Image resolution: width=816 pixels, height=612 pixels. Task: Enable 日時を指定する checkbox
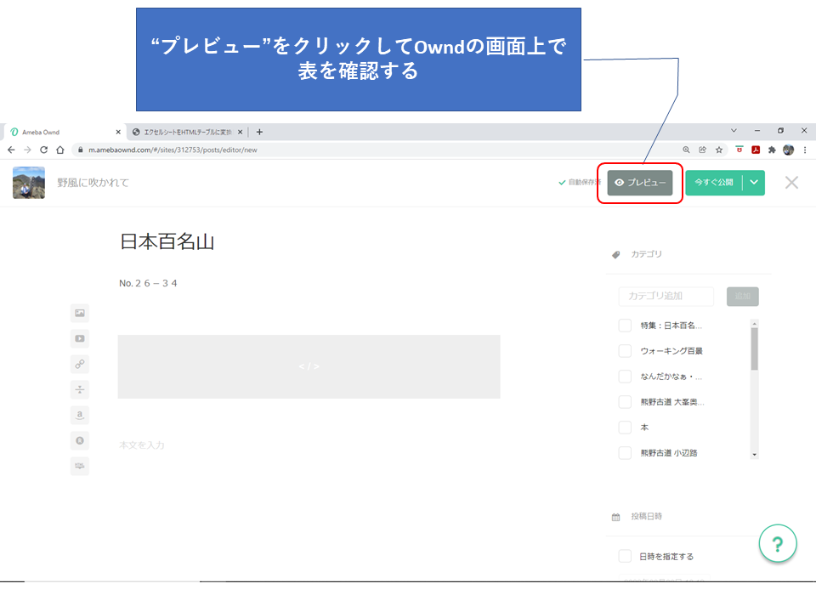[625, 556]
